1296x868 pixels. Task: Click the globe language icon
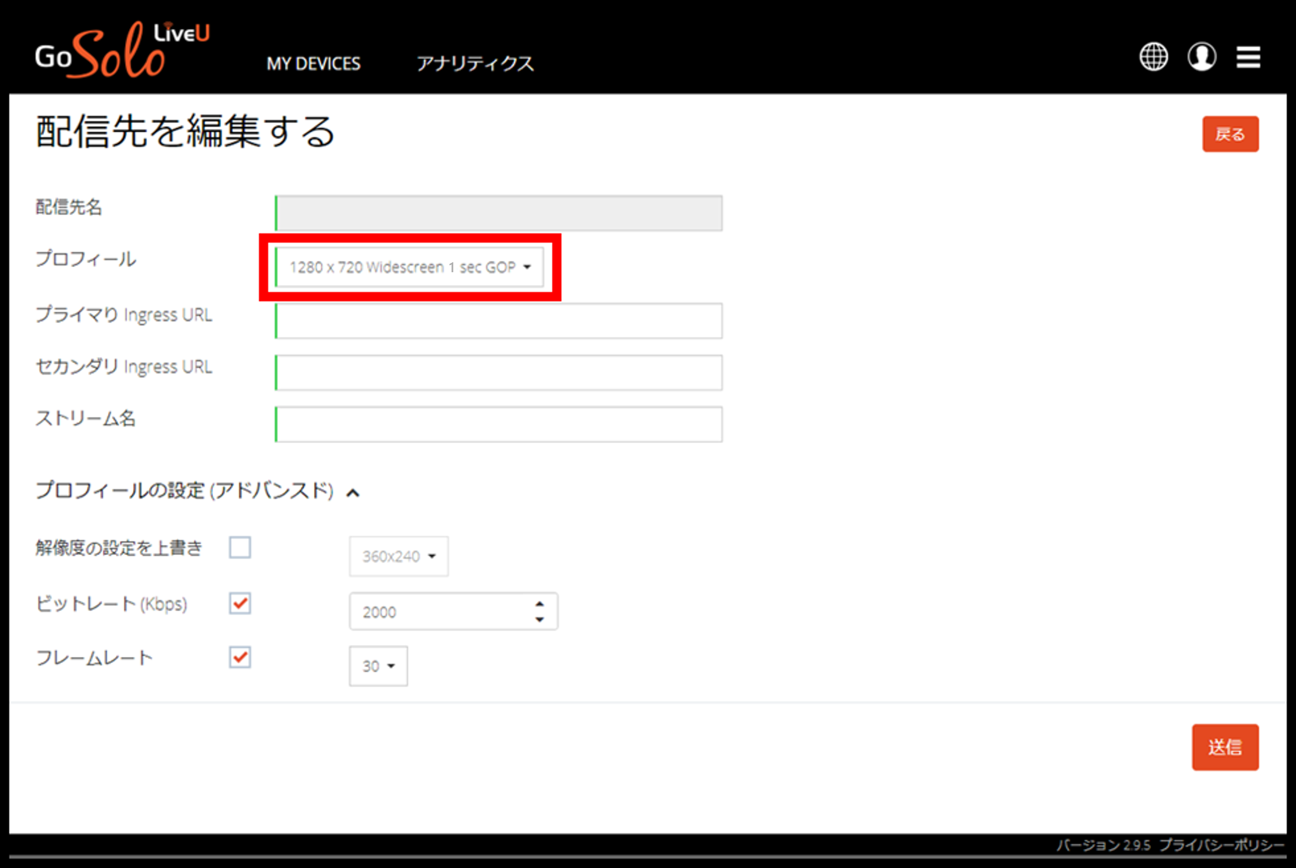click(1153, 56)
